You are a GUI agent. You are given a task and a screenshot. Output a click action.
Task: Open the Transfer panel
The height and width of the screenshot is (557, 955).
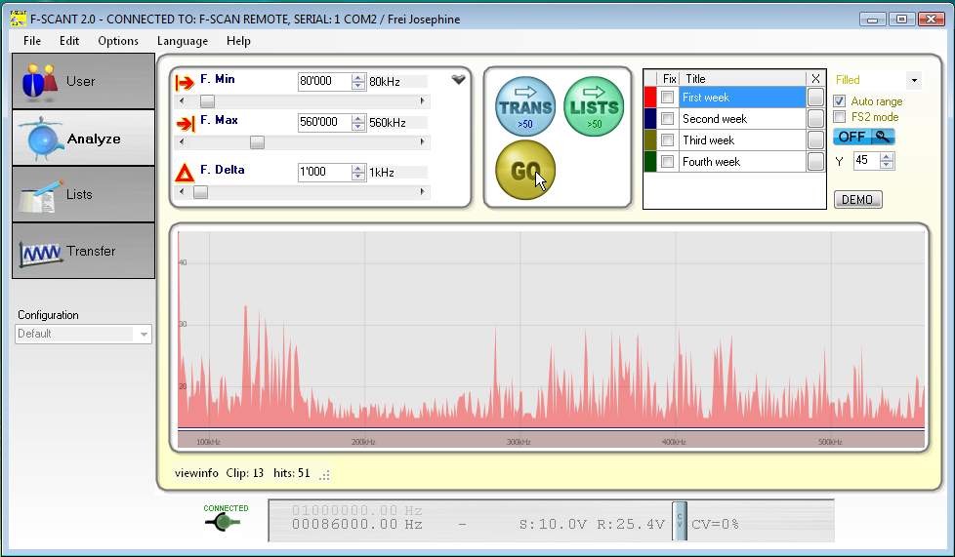point(83,251)
